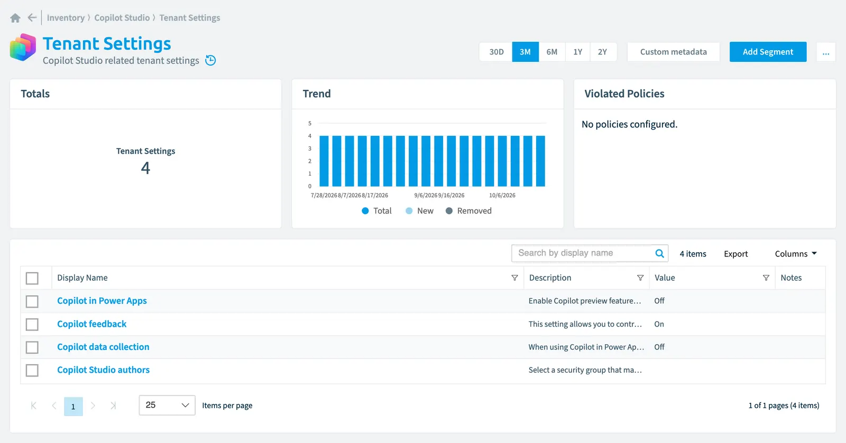Open the Value column filter icon
The height and width of the screenshot is (443, 846).
(766, 278)
